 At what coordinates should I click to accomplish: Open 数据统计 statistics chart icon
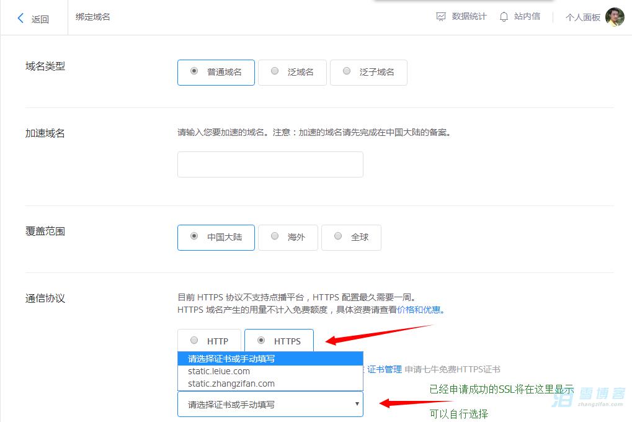tap(441, 17)
